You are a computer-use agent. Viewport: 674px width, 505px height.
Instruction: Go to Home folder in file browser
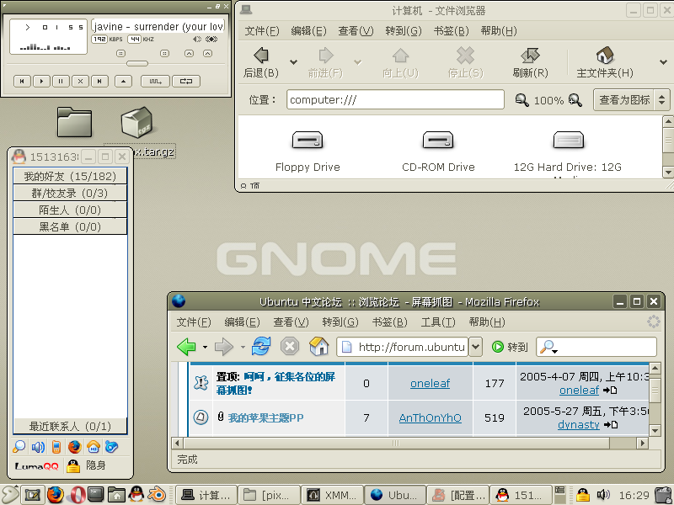[x=604, y=62]
